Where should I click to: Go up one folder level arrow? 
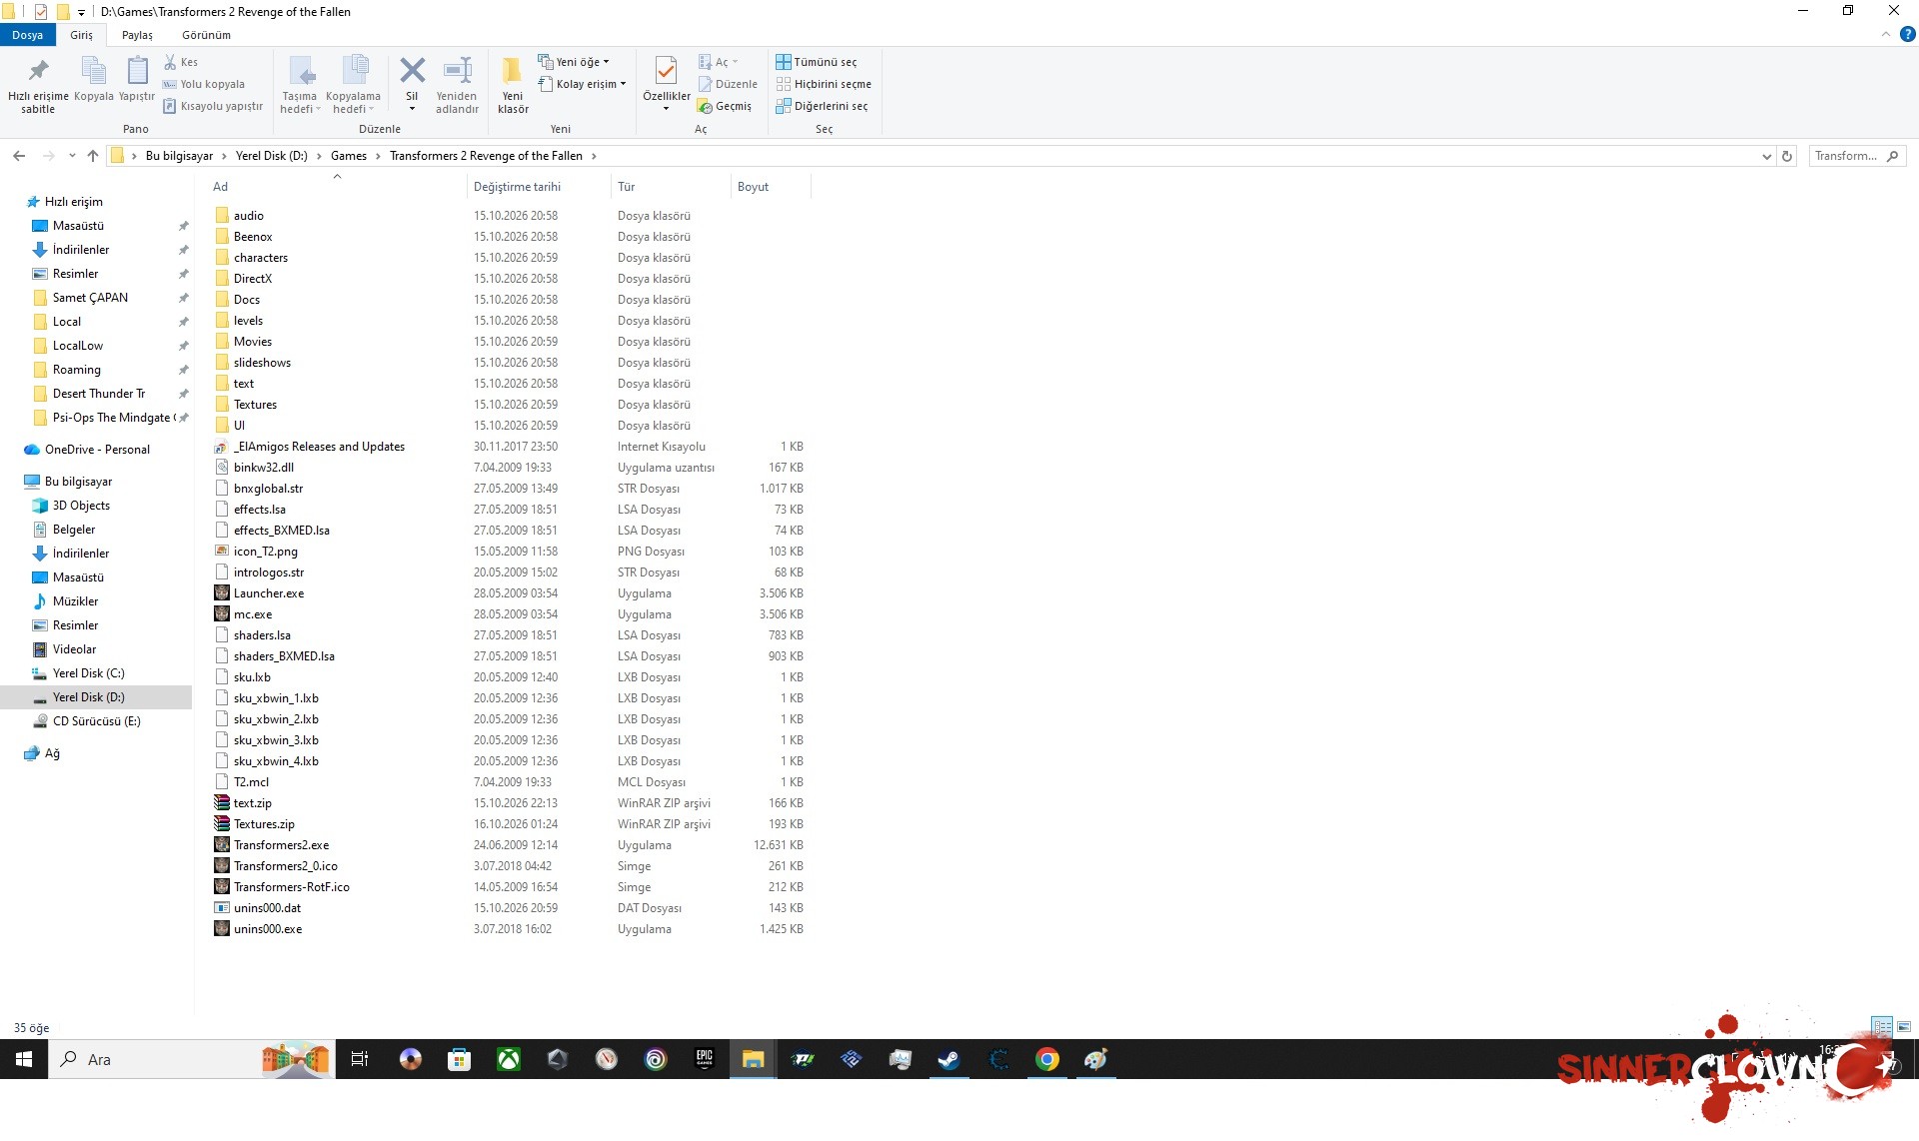tap(93, 156)
